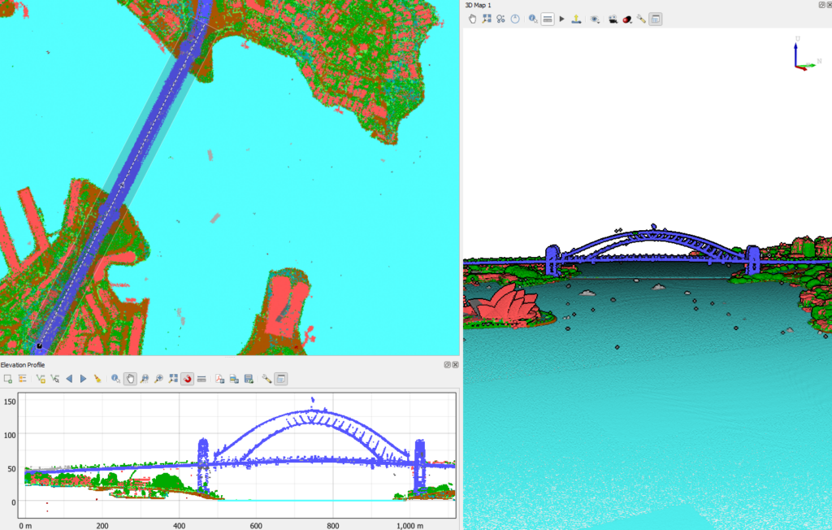Float the 3D Map 1 panel
Image resolution: width=832 pixels, height=530 pixels.
pos(822,5)
